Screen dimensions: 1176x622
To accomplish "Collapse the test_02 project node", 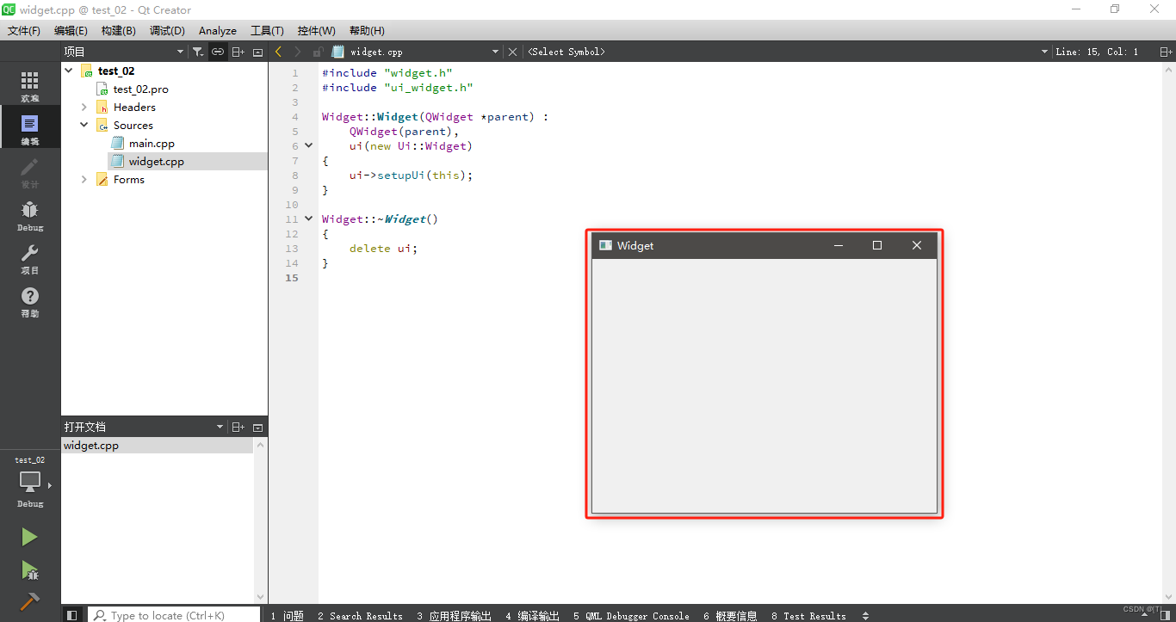I will pyautogui.click(x=69, y=71).
